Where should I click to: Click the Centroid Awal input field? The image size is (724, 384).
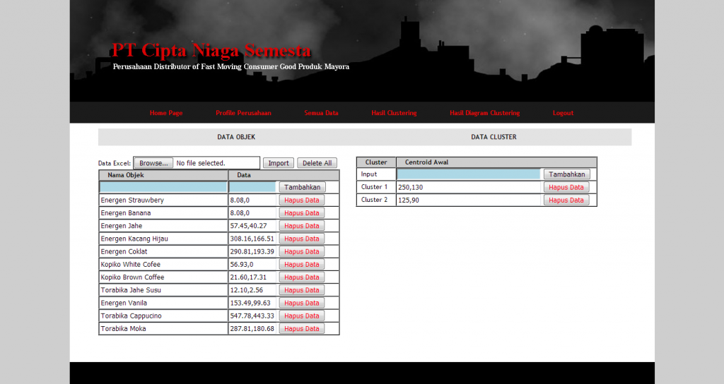468,174
